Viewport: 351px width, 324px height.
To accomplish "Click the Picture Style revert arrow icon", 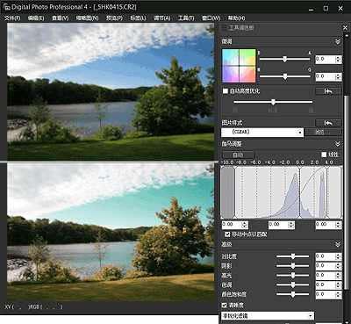I will [328, 123].
